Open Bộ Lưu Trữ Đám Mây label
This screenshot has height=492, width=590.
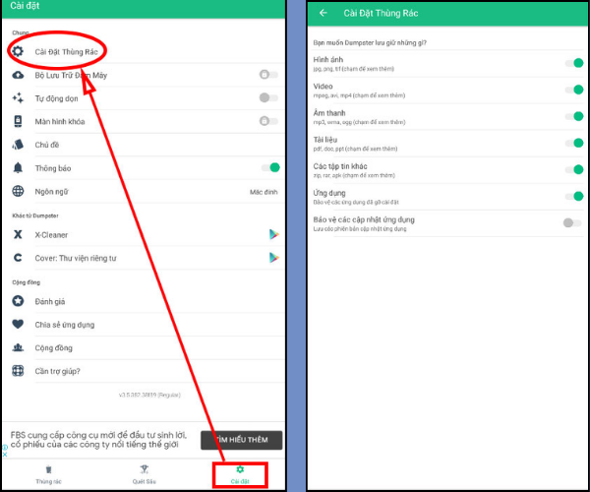click(71, 76)
